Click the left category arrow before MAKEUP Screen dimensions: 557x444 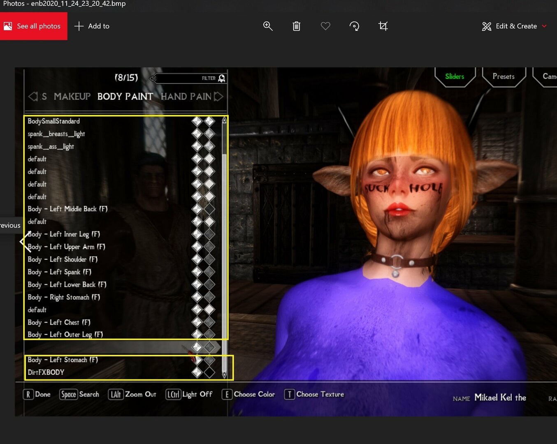(32, 97)
